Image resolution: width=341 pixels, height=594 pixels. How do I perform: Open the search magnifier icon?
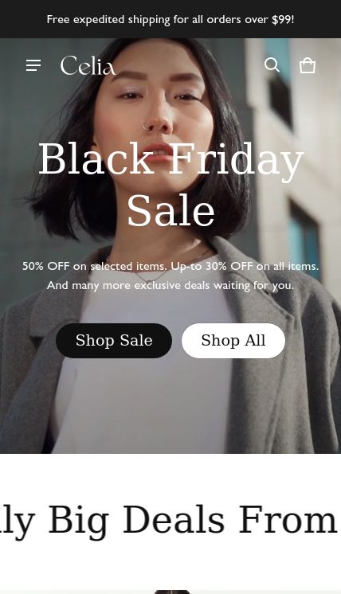point(272,64)
